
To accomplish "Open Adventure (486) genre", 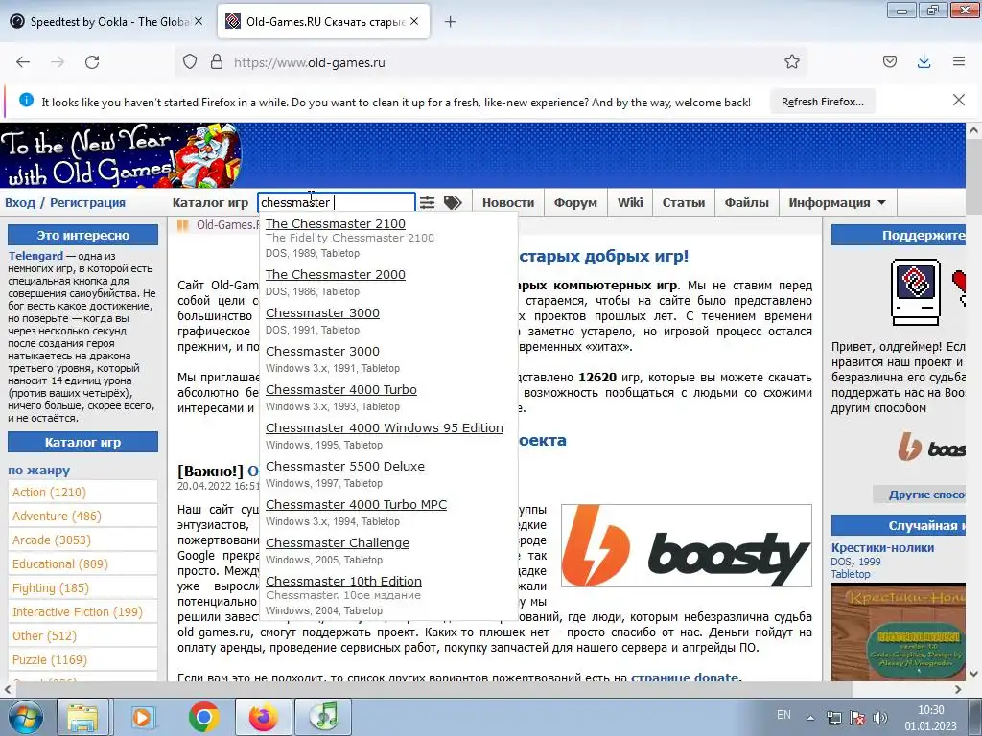I will pyautogui.click(x=57, y=516).
